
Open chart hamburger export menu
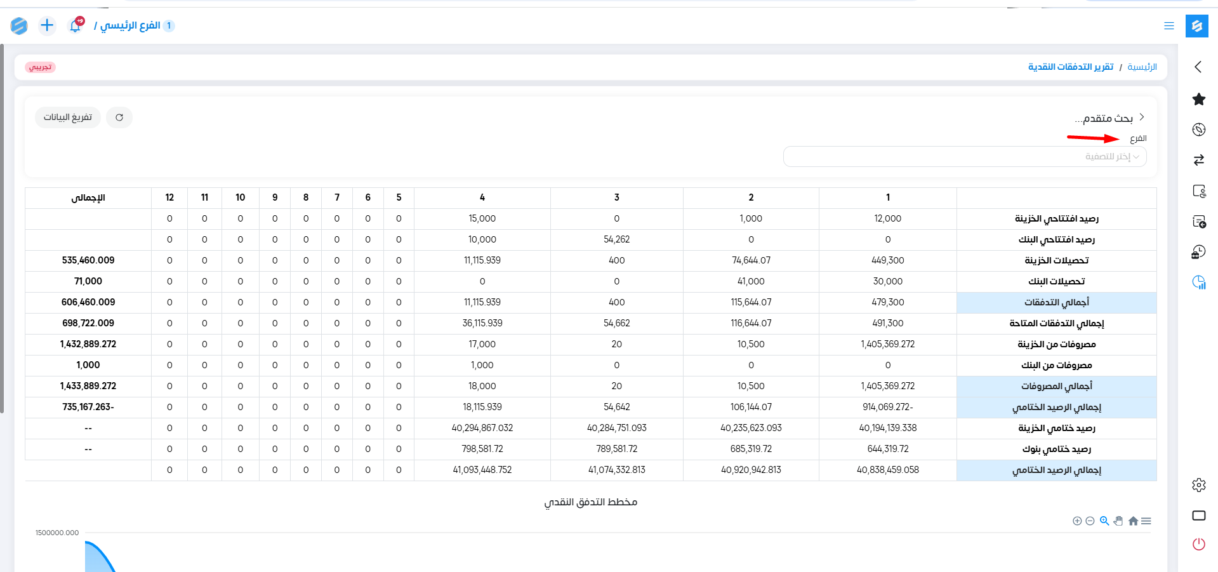coord(1146,521)
